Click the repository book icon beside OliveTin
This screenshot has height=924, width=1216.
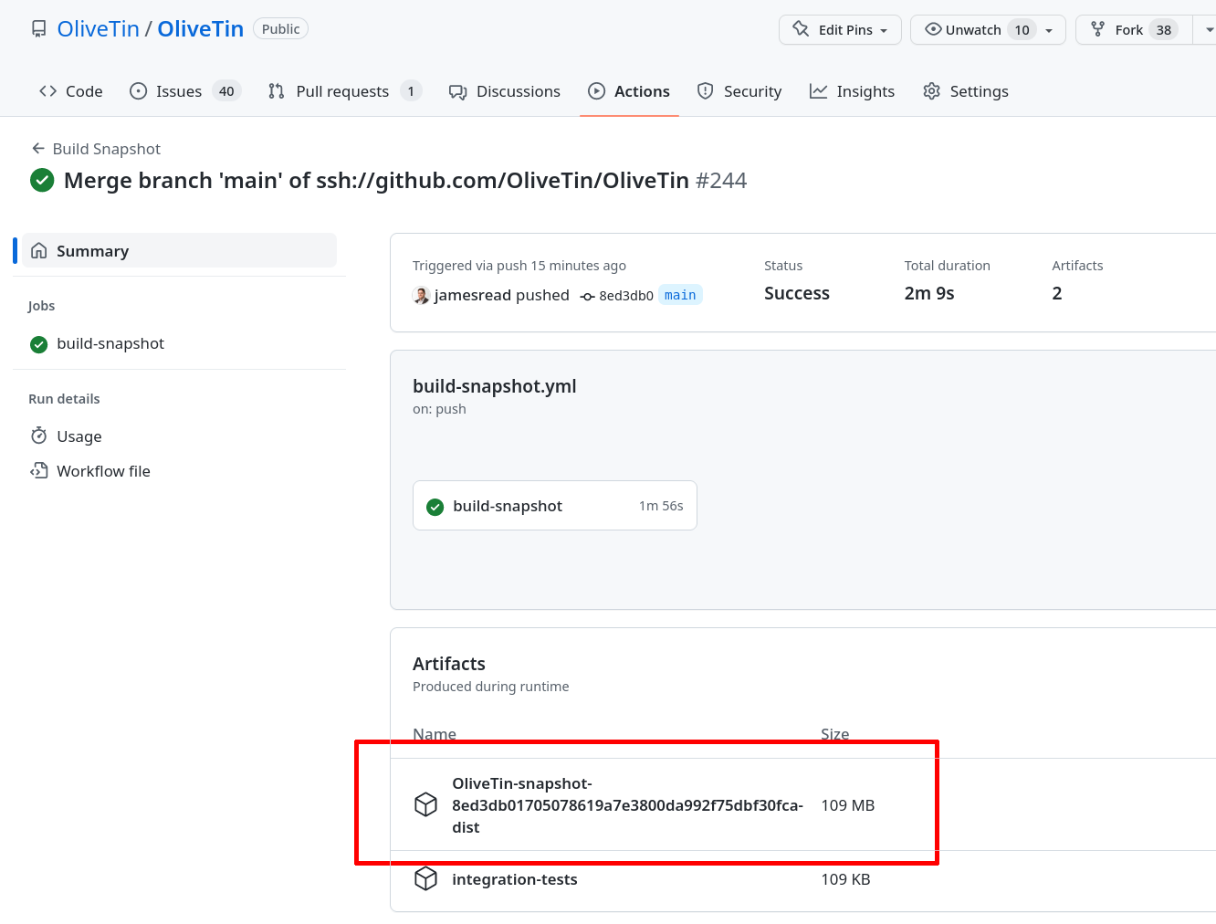(38, 29)
